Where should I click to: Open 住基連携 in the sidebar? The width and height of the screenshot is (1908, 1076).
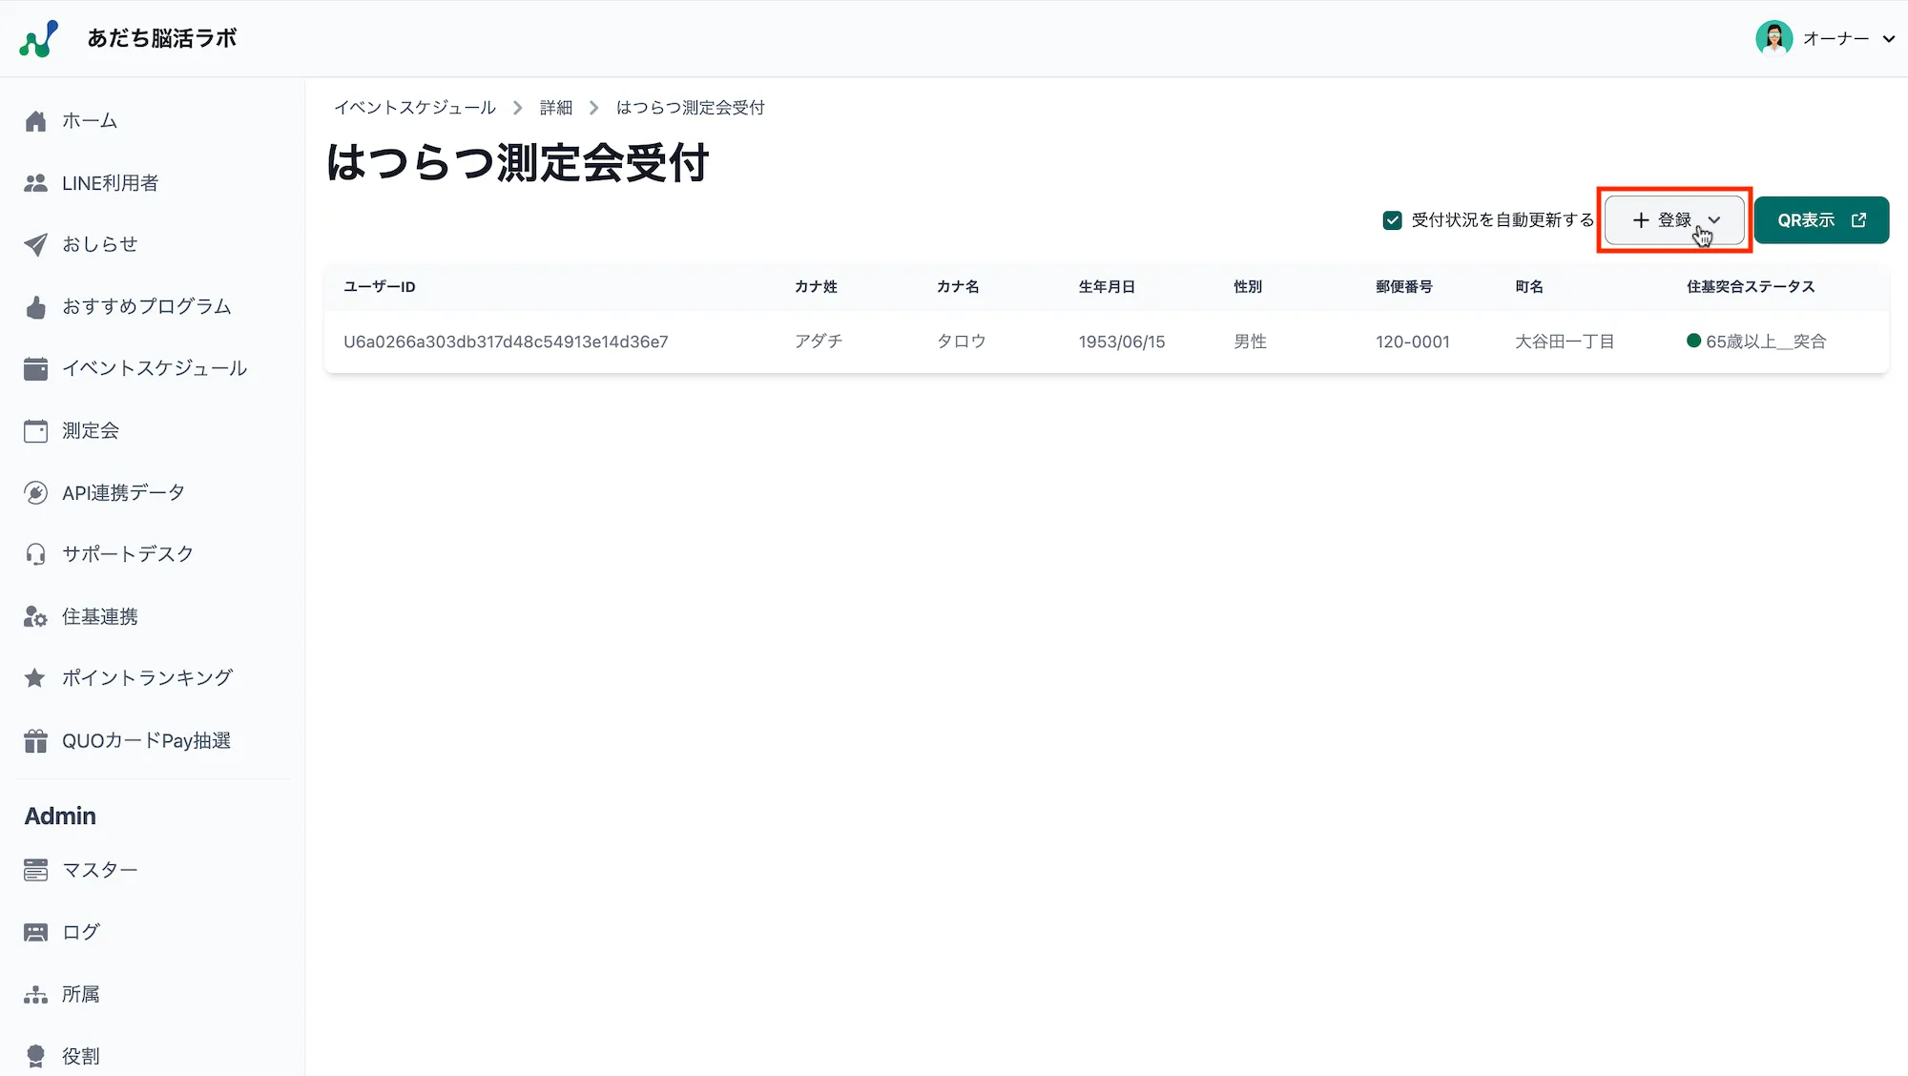[99, 616]
